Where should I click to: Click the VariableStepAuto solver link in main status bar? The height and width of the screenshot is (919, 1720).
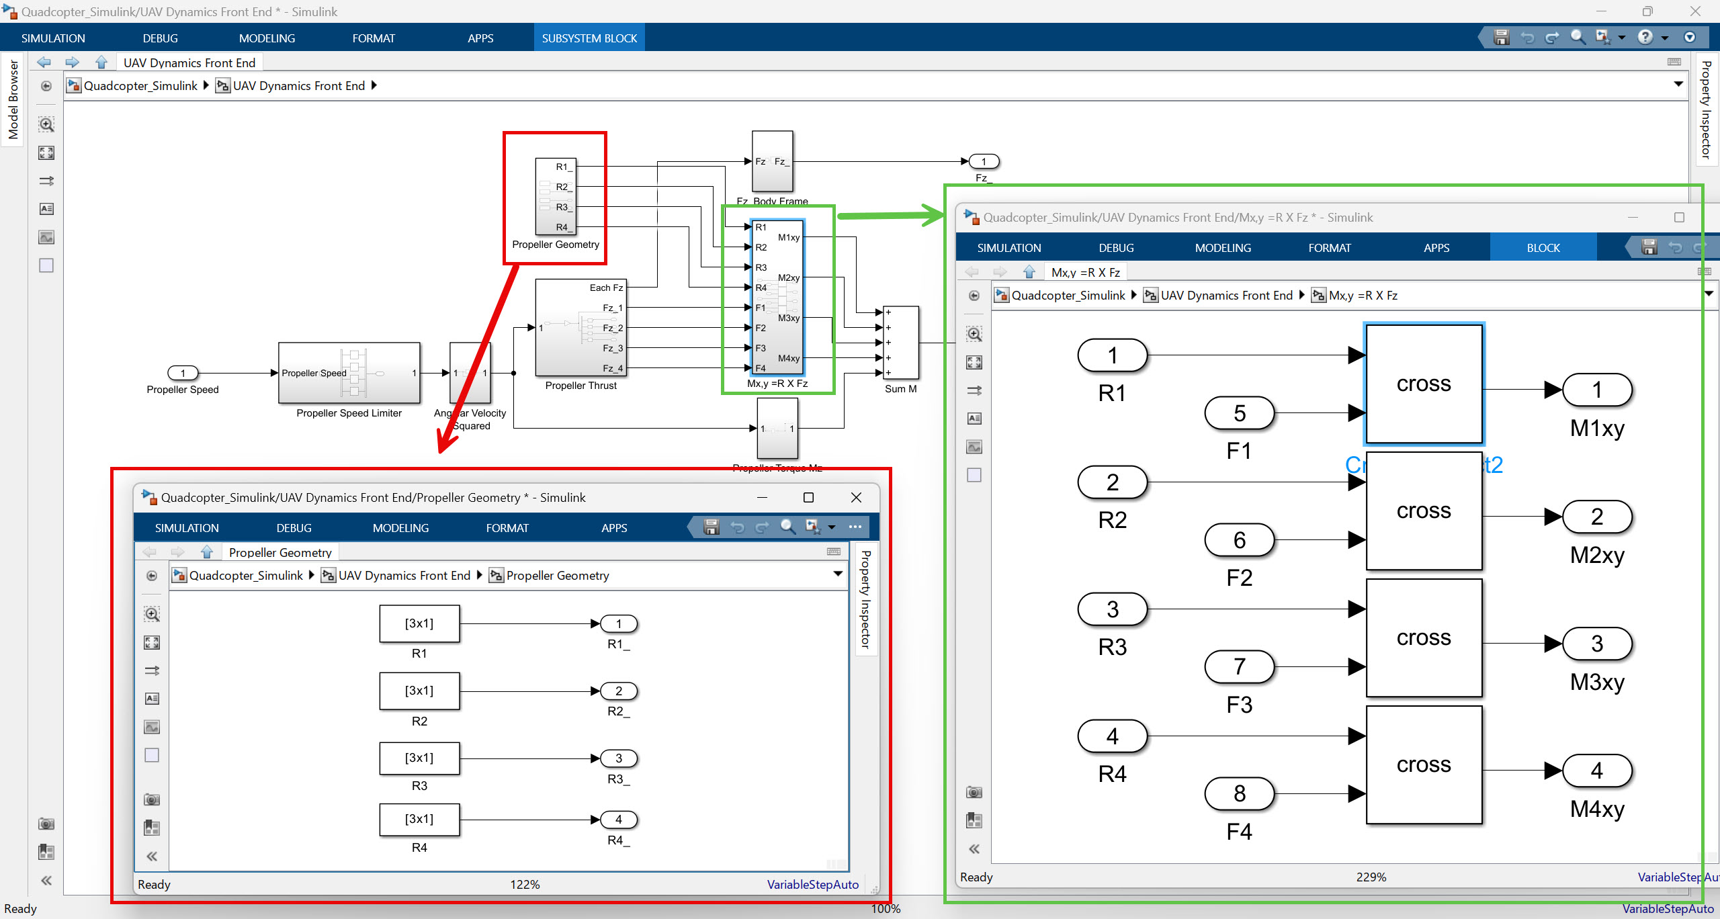(x=1668, y=909)
